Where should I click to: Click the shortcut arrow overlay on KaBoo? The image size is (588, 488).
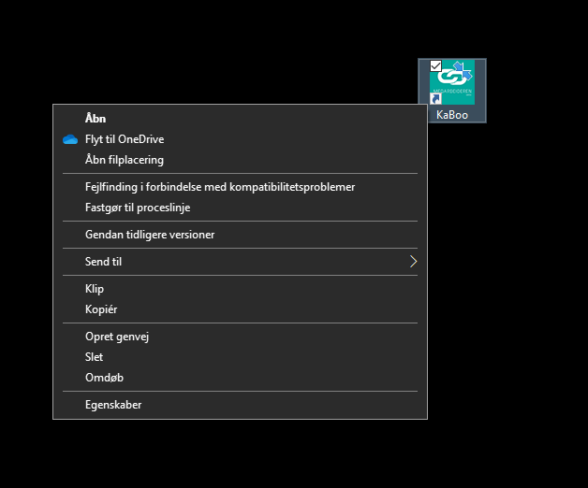click(x=435, y=99)
